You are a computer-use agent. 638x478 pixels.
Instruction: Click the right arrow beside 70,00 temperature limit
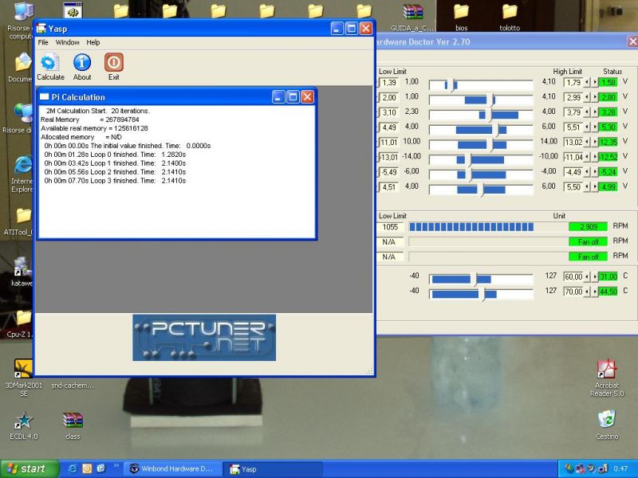[595, 292]
